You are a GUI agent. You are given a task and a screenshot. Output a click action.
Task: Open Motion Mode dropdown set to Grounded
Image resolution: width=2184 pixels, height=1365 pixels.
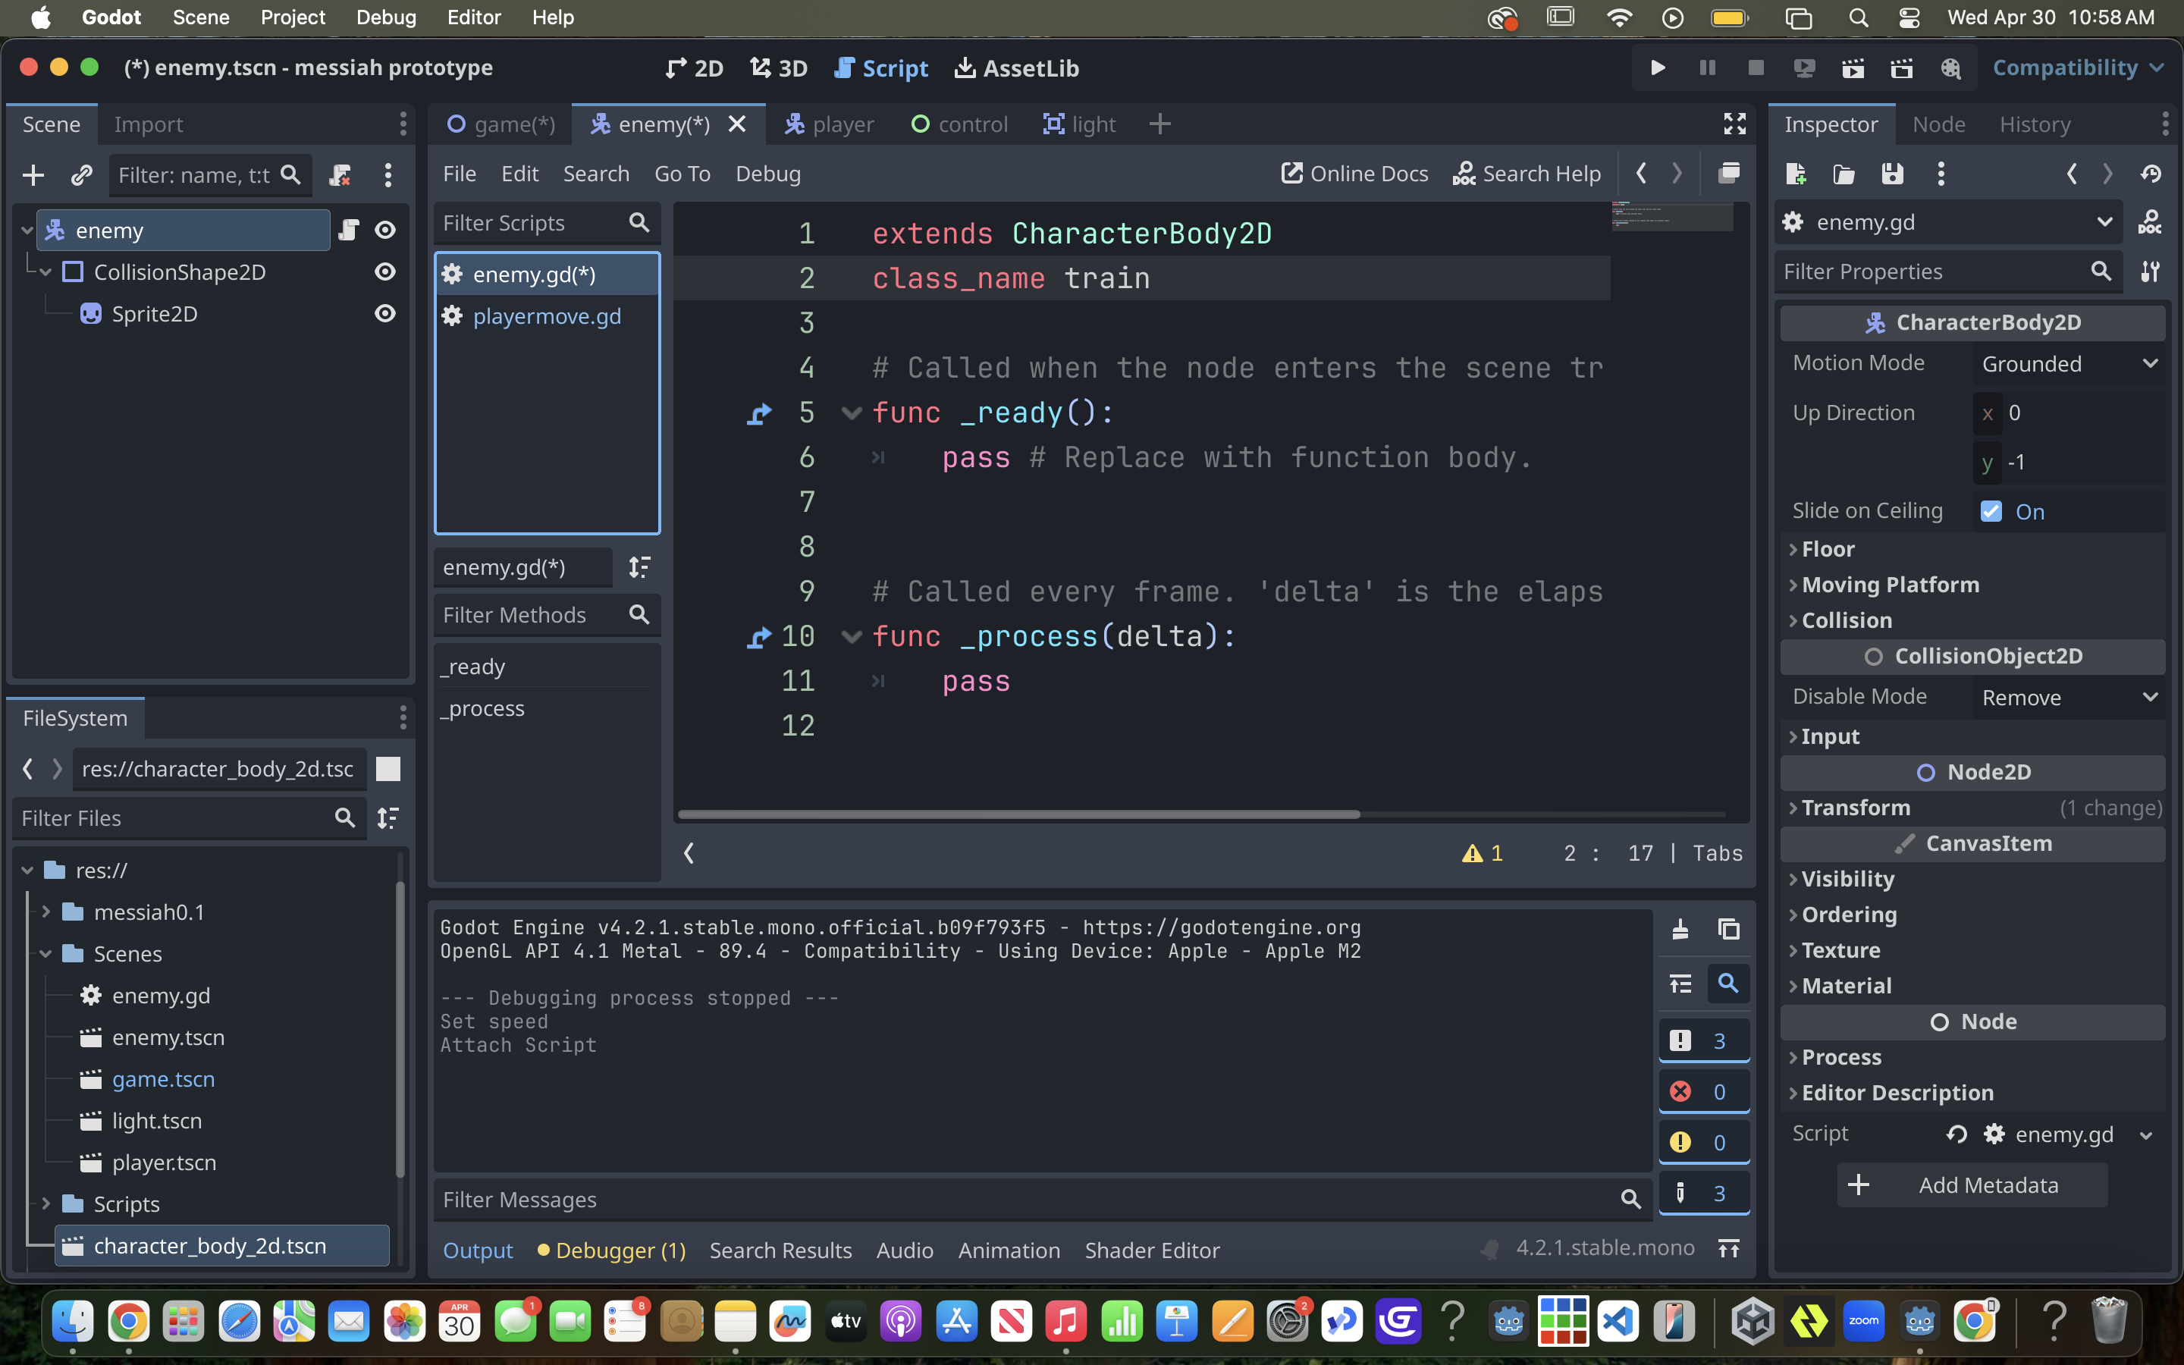click(x=2067, y=364)
